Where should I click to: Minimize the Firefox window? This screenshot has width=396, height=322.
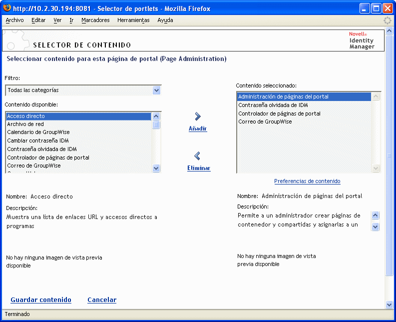click(x=365, y=8)
